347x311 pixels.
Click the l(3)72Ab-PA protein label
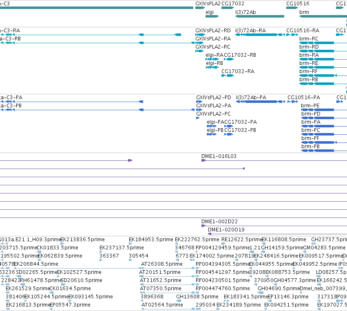[251, 98]
